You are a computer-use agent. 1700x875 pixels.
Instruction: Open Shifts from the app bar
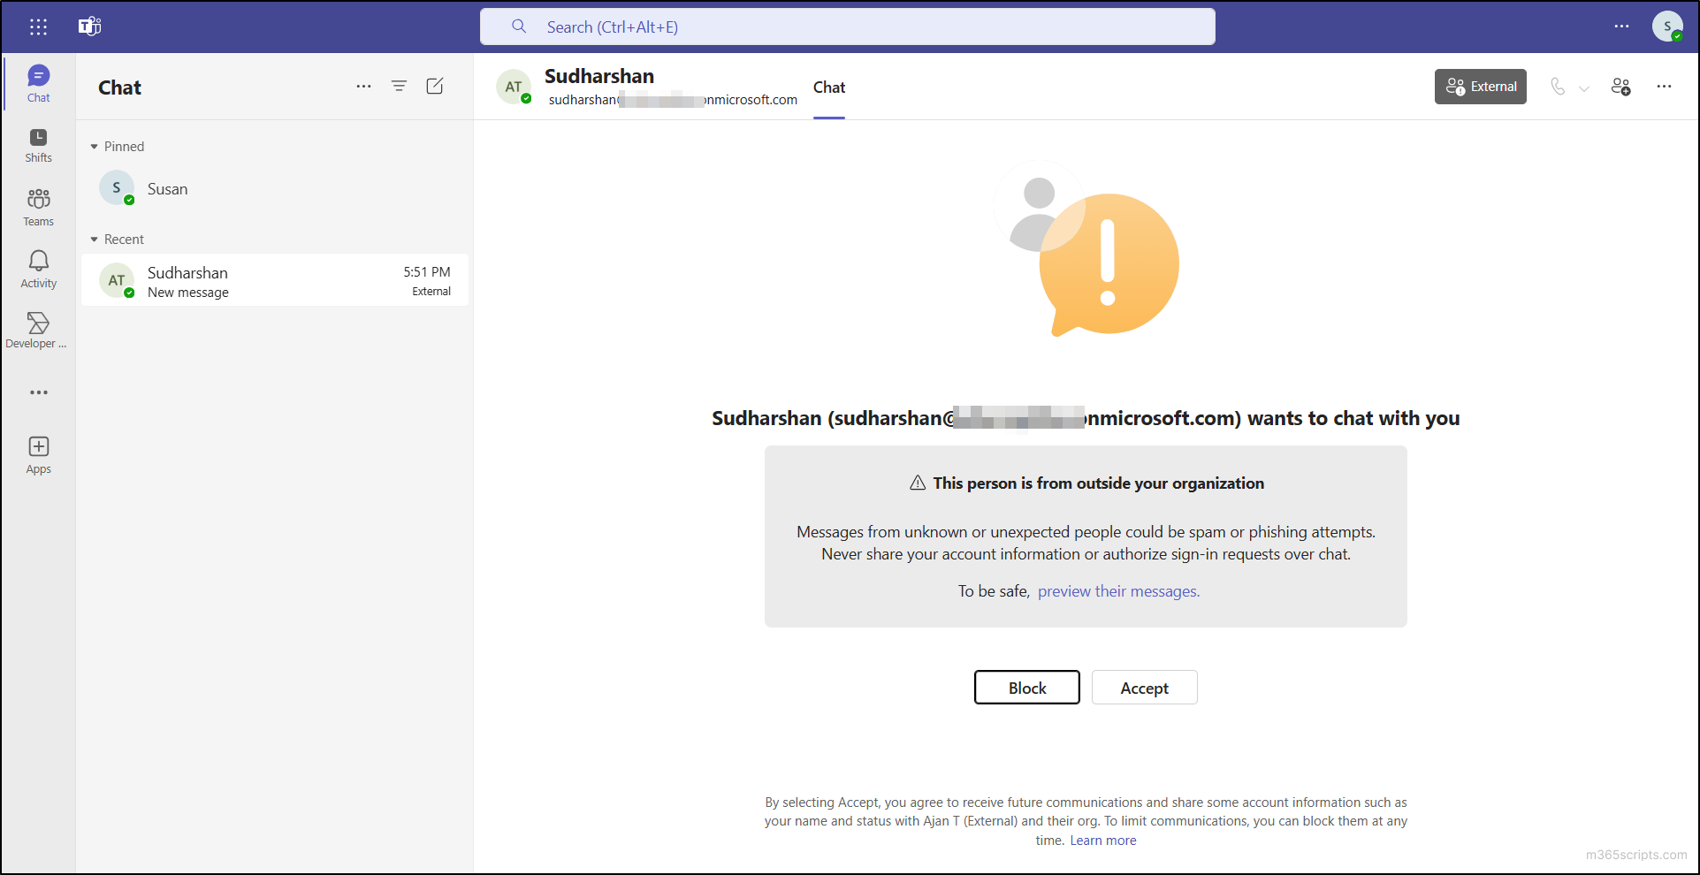(x=38, y=144)
